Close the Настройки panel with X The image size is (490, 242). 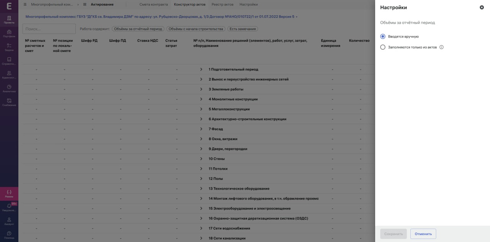pos(482,7)
